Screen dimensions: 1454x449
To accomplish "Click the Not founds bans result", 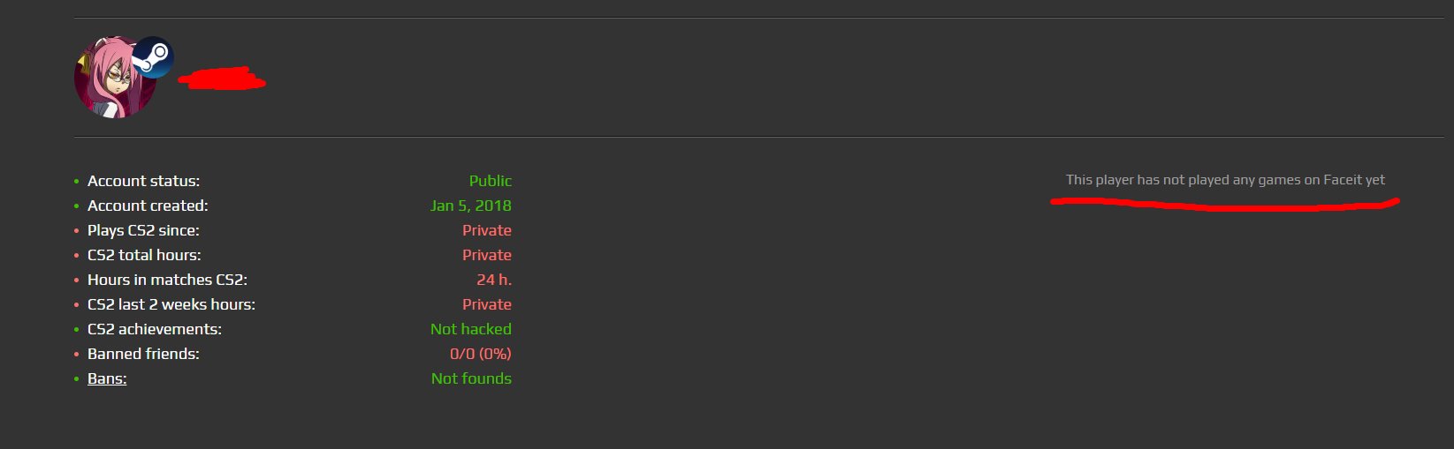I will [471, 378].
